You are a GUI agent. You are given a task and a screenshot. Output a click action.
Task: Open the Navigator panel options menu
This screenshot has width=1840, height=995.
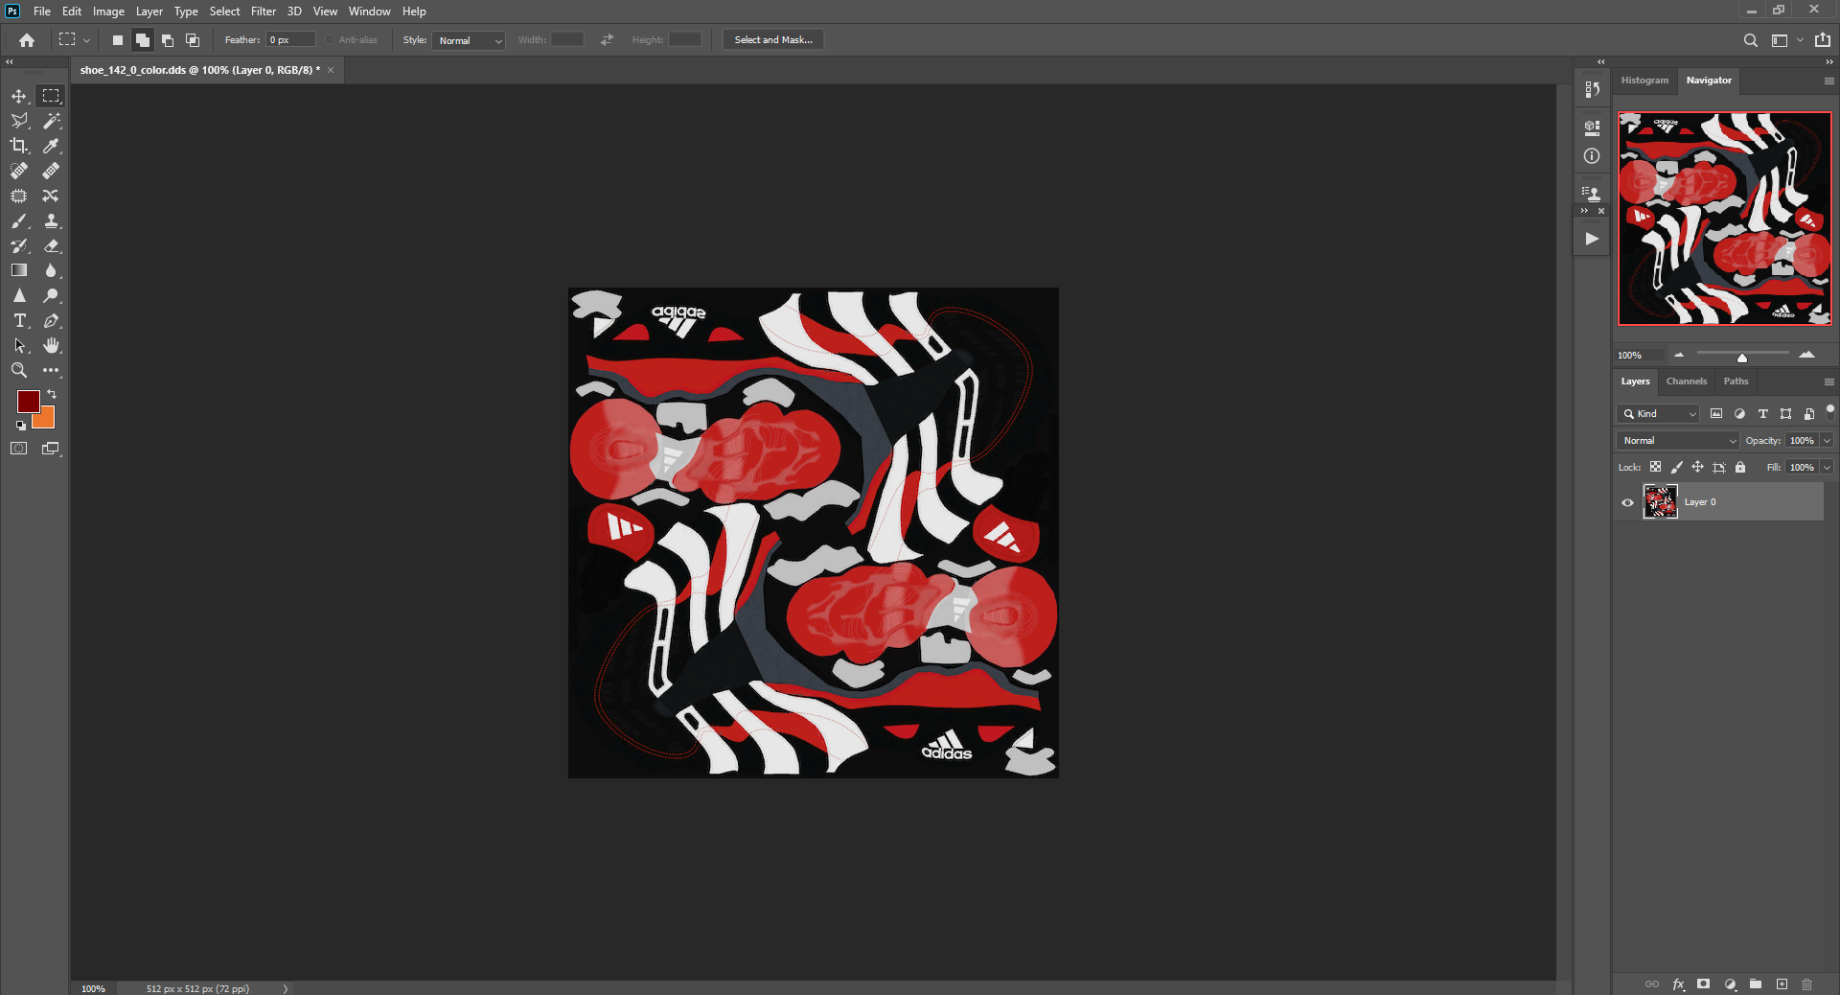click(x=1828, y=81)
